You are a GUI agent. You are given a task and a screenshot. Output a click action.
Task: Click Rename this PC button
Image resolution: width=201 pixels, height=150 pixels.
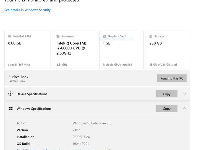coord(172,78)
